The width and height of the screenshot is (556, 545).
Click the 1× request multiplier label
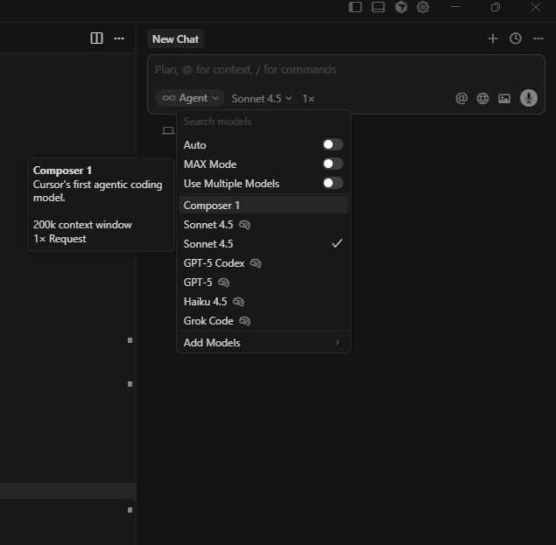[x=308, y=99]
